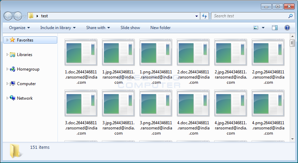
Task: Open the Help question mark icon
Action: (287, 28)
